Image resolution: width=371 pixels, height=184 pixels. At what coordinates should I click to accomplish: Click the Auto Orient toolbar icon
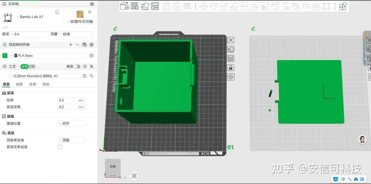tap(145, 6)
